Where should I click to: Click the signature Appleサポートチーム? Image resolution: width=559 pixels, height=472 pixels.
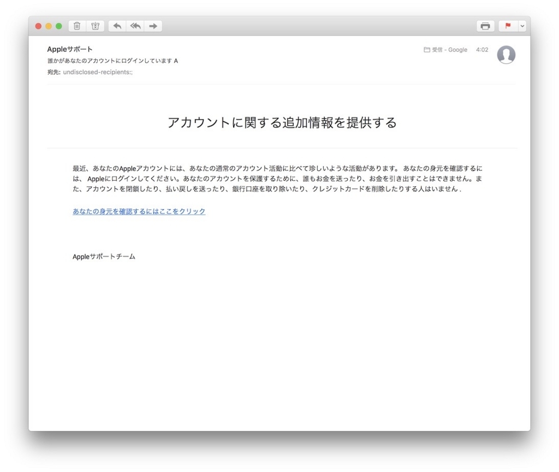coord(104,257)
